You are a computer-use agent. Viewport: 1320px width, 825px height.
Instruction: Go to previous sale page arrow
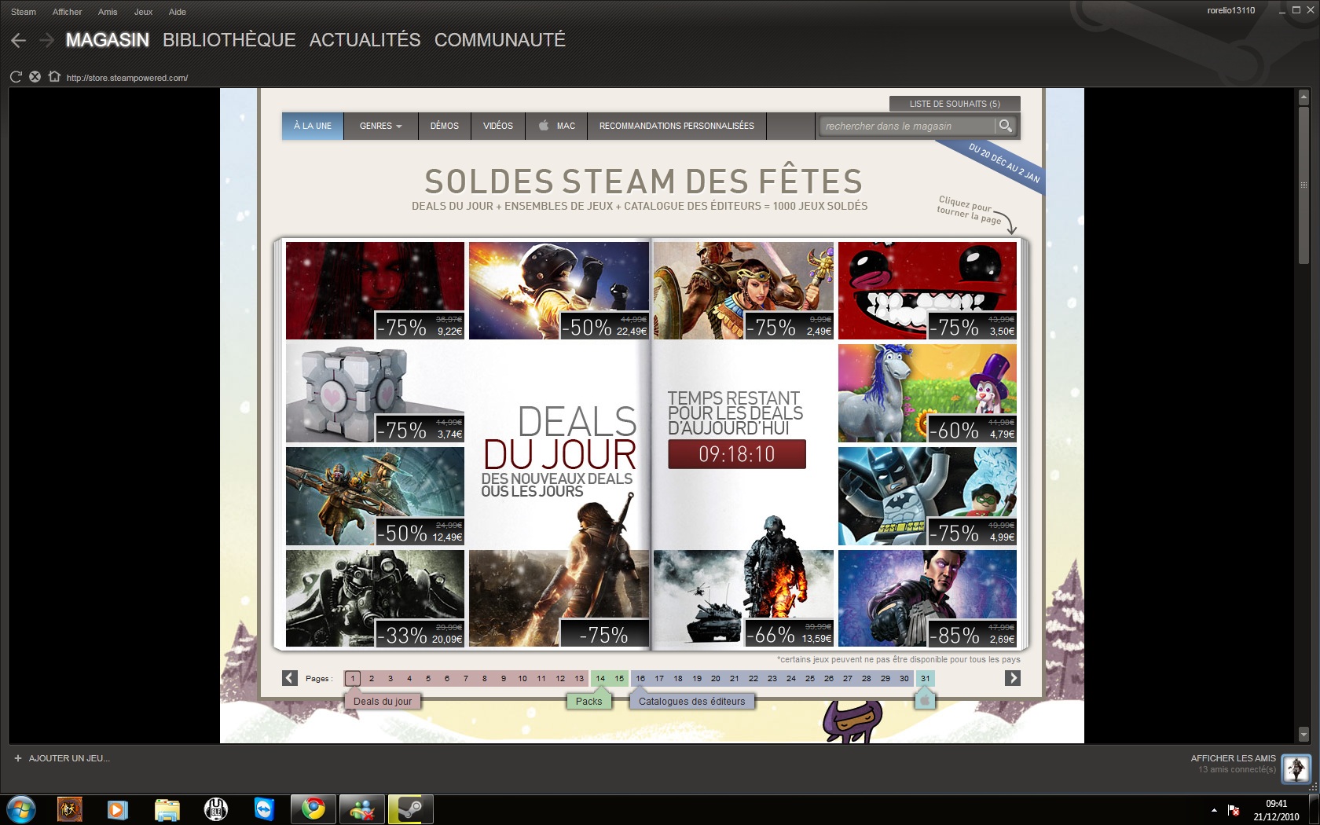click(x=290, y=678)
